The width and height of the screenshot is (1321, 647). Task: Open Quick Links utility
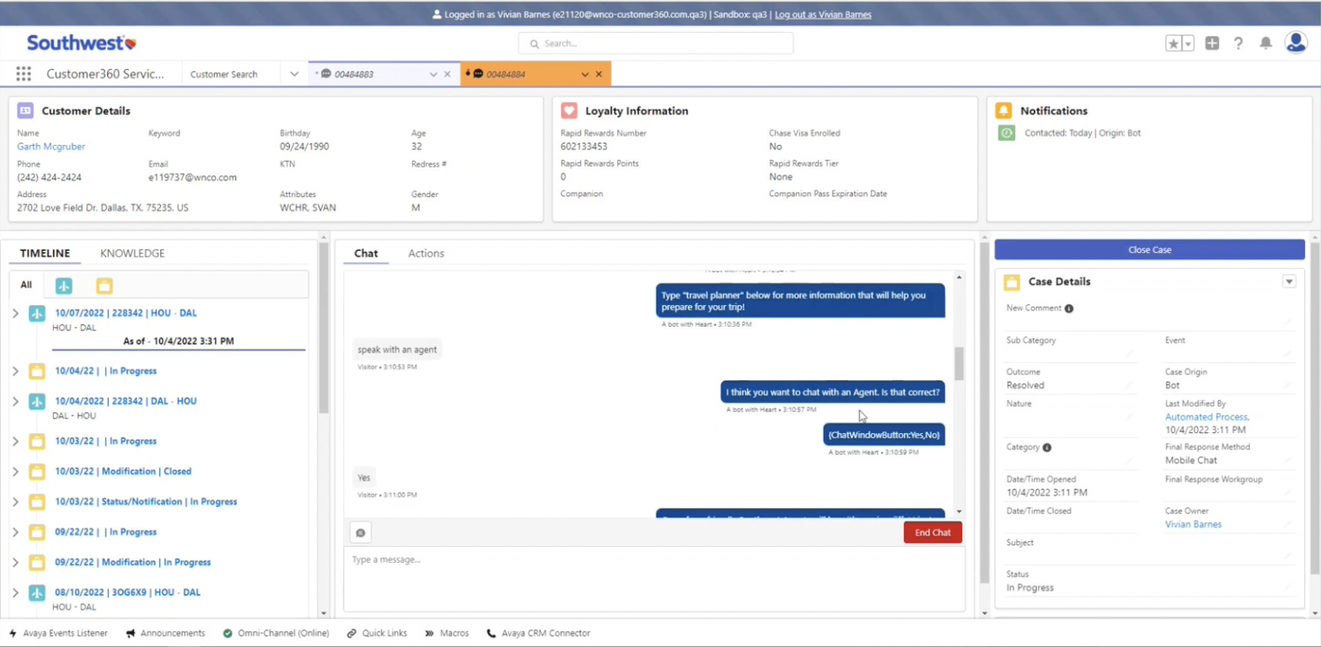pyautogui.click(x=377, y=633)
